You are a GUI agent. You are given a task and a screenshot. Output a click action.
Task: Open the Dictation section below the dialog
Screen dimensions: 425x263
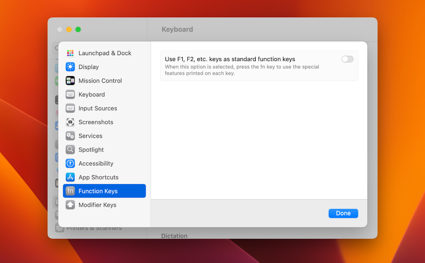[x=174, y=235]
